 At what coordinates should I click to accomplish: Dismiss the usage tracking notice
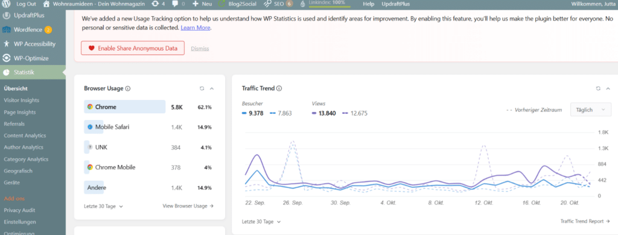tap(200, 49)
